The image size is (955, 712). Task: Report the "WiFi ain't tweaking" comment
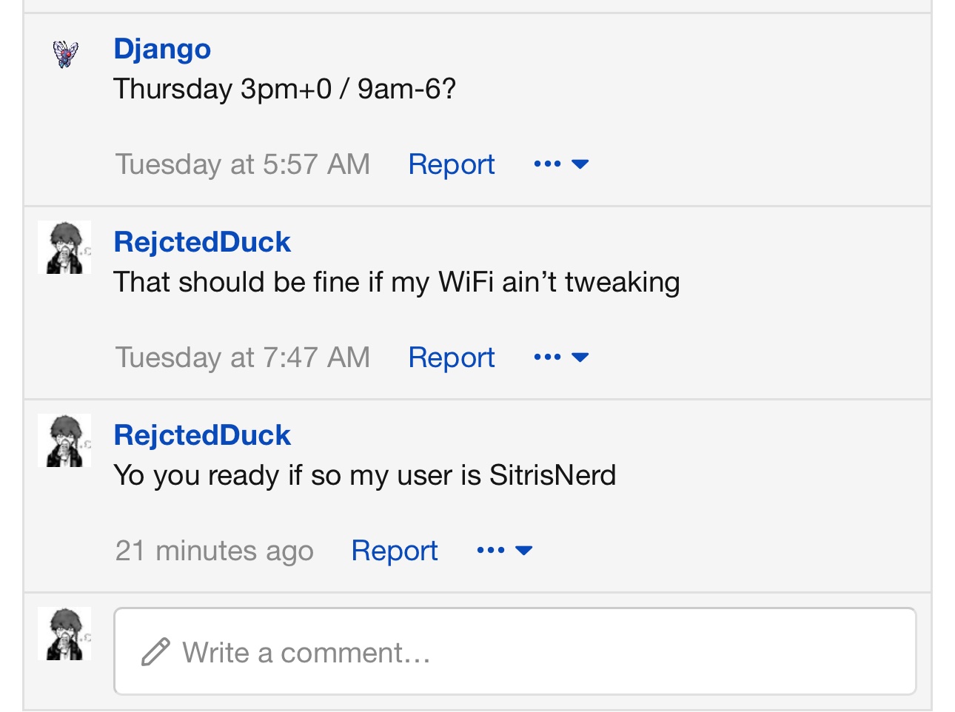(x=451, y=357)
